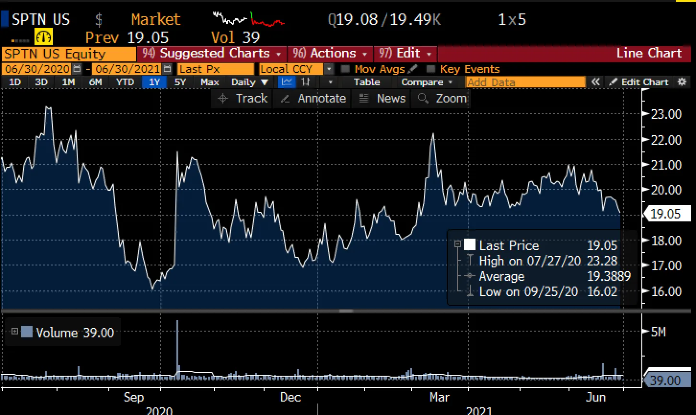
Task: Switch to the YTD range tab
Action: pyautogui.click(x=125, y=82)
